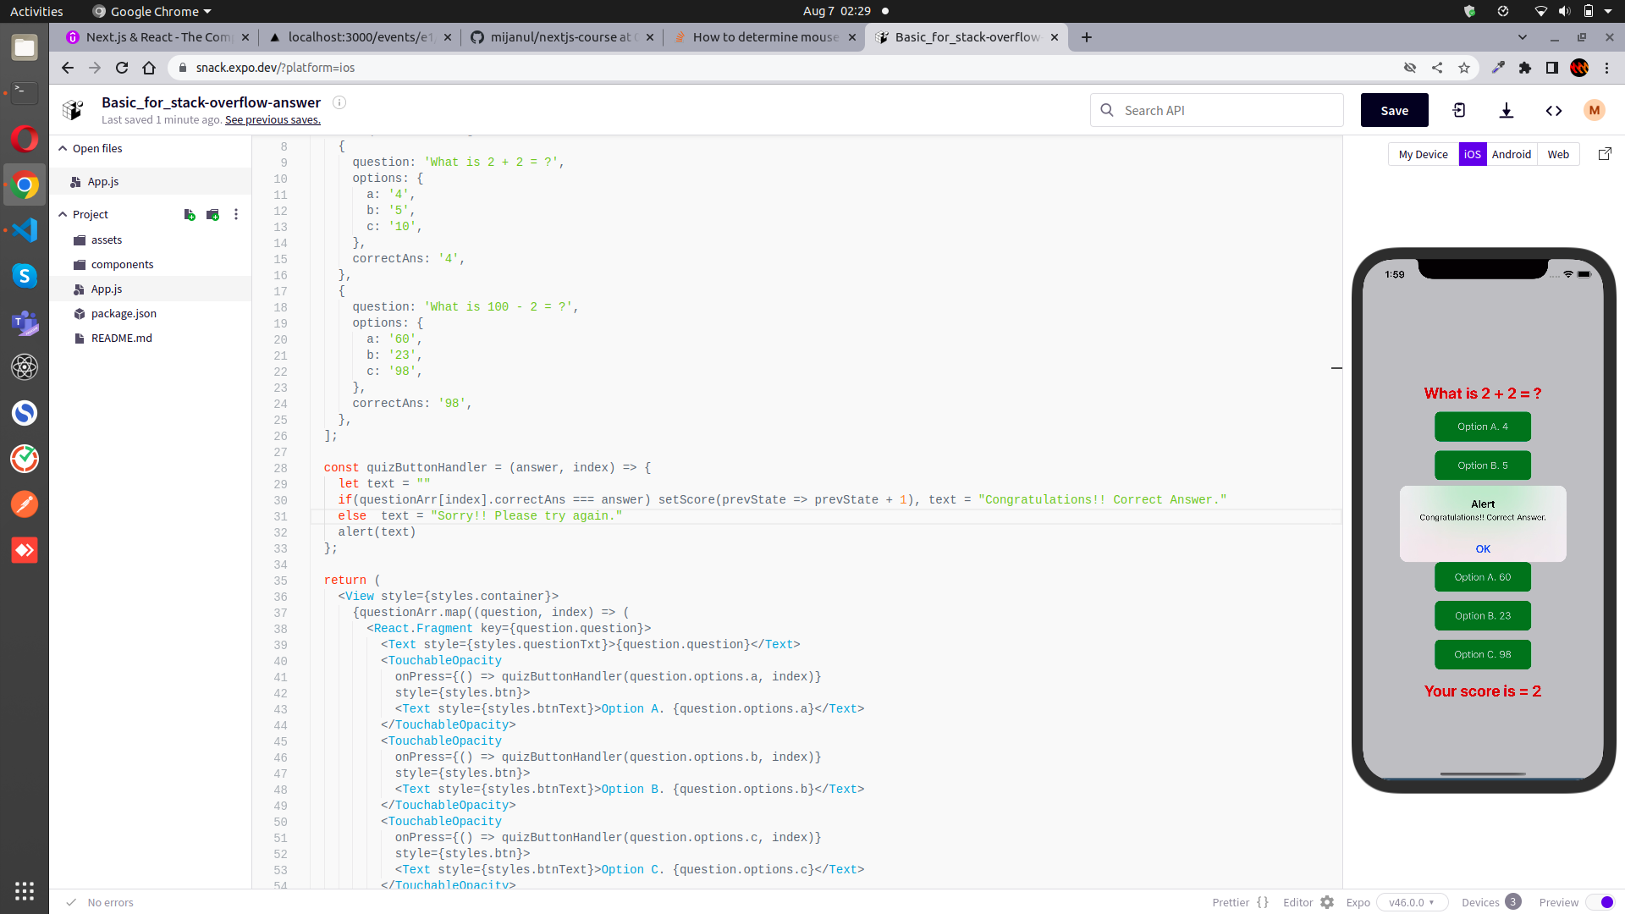
Task: Toggle the Preview switch
Action: pyautogui.click(x=1600, y=902)
